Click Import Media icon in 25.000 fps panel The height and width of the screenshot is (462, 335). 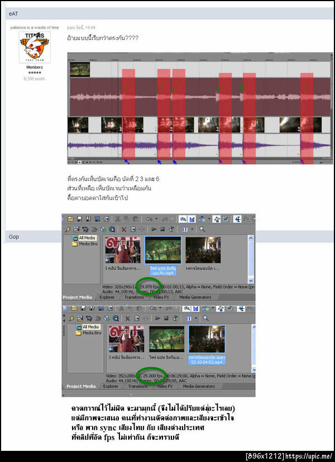coord(80,318)
